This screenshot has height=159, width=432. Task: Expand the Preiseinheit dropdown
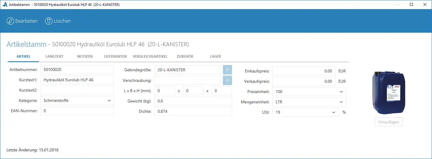(341, 92)
